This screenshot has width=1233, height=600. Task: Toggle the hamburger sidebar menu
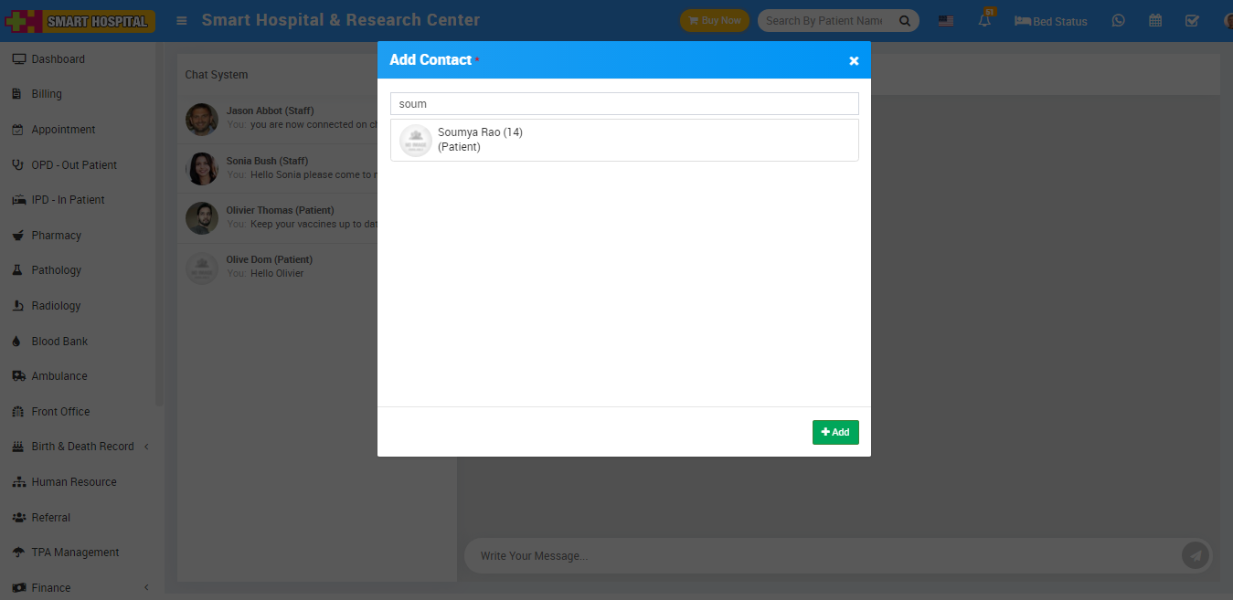click(182, 20)
